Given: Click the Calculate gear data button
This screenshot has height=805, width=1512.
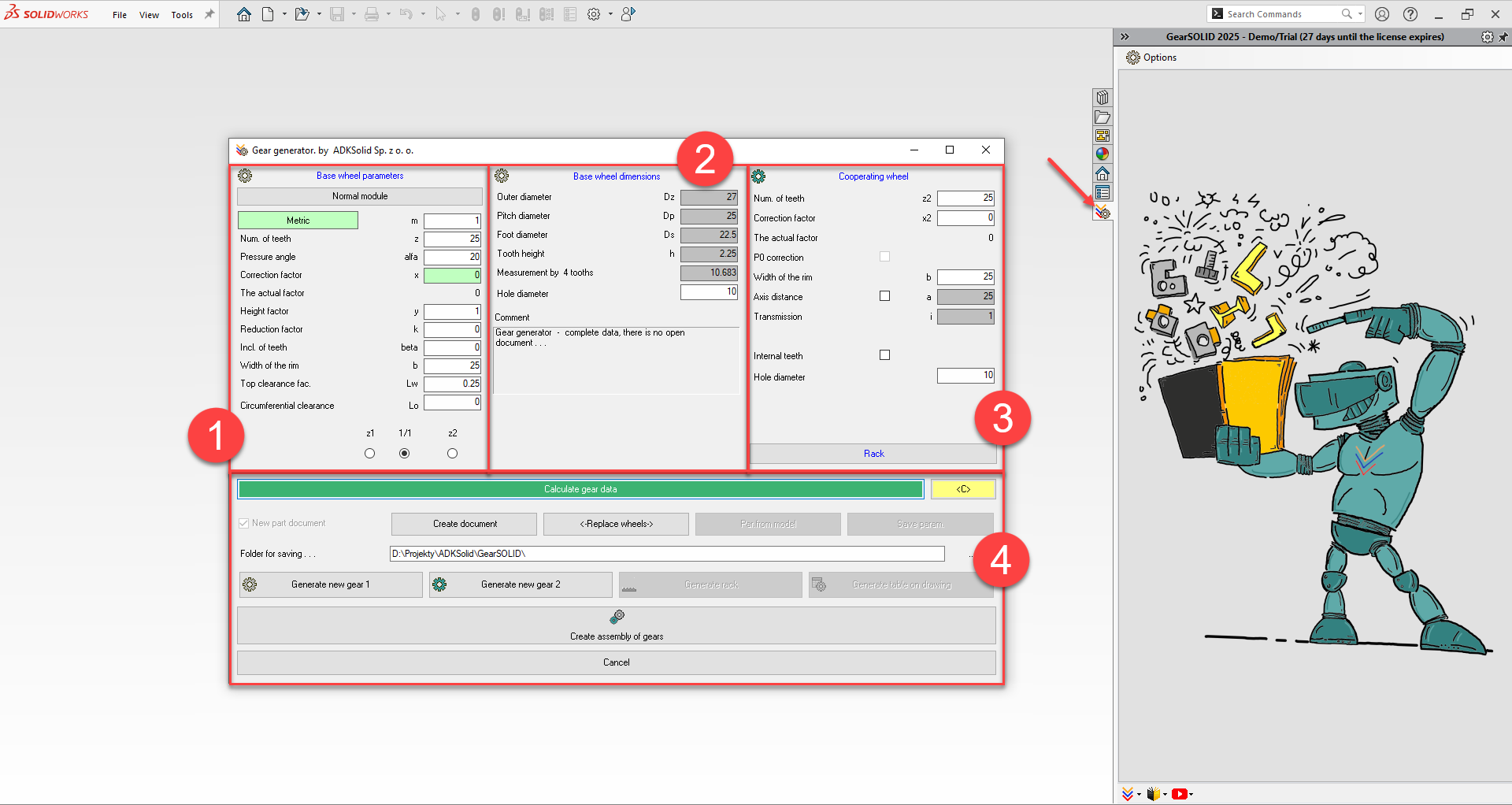Looking at the screenshot, I should click(x=580, y=489).
